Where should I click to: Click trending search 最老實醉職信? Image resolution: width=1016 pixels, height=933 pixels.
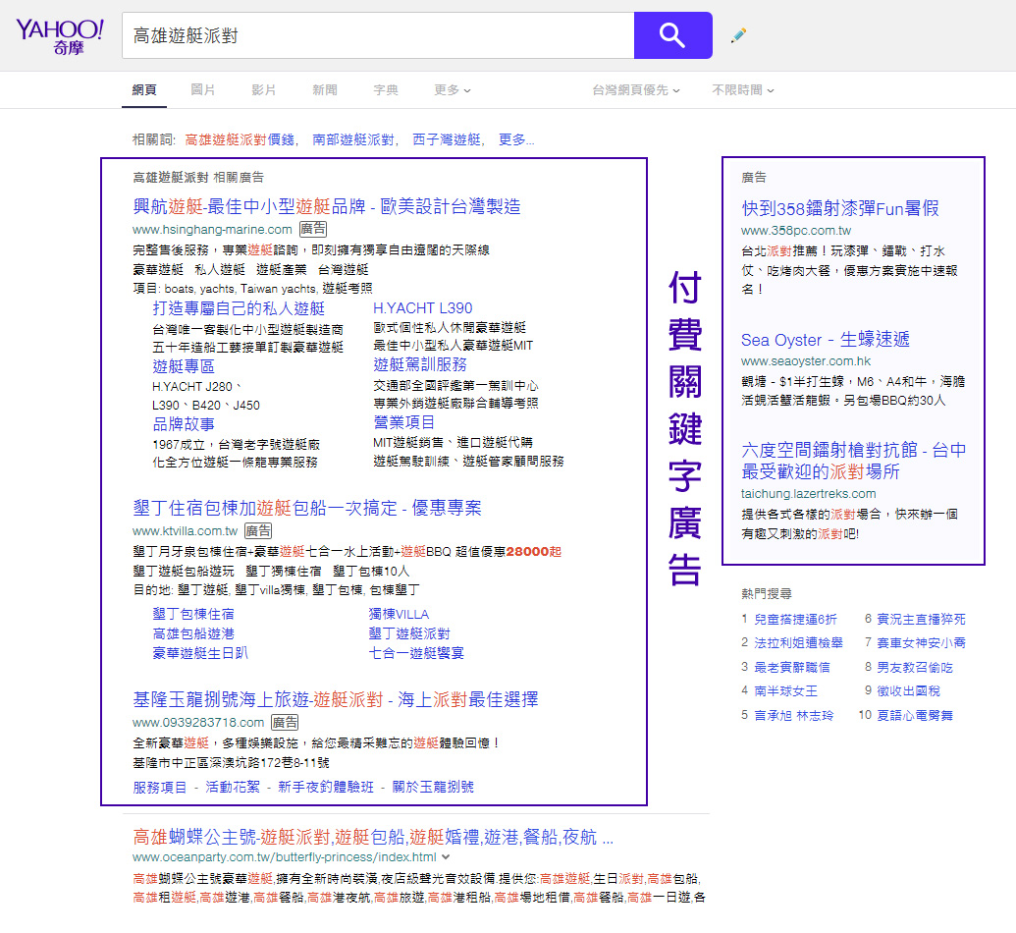point(792,667)
